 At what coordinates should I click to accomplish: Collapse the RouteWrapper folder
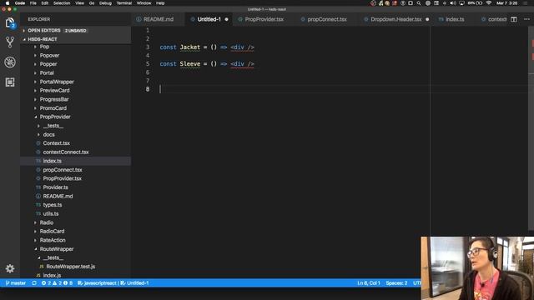pyautogui.click(x=57, y=249)
